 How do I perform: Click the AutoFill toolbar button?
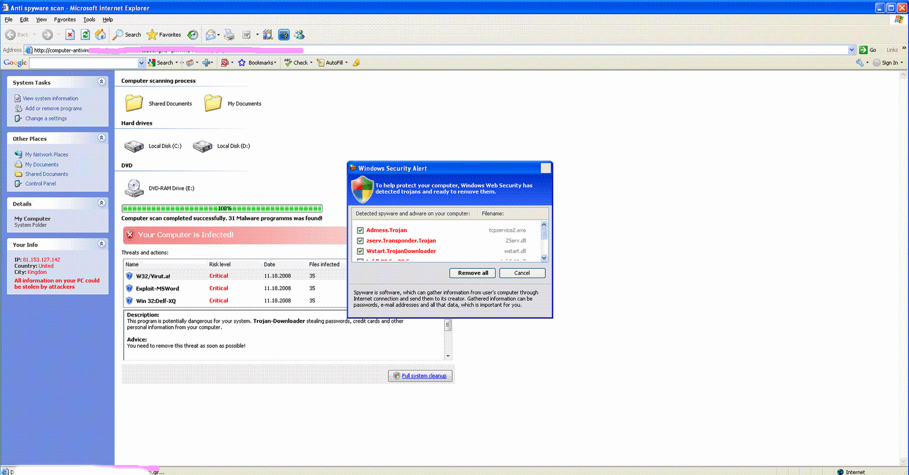pos(330,63)
